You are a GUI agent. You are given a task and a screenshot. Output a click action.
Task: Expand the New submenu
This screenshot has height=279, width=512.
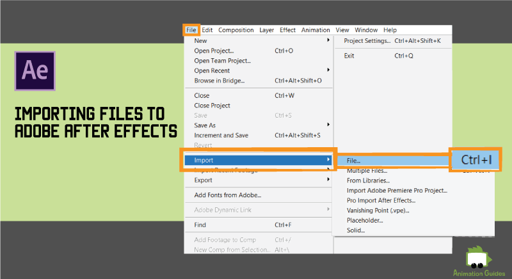(x=259, y=41)
